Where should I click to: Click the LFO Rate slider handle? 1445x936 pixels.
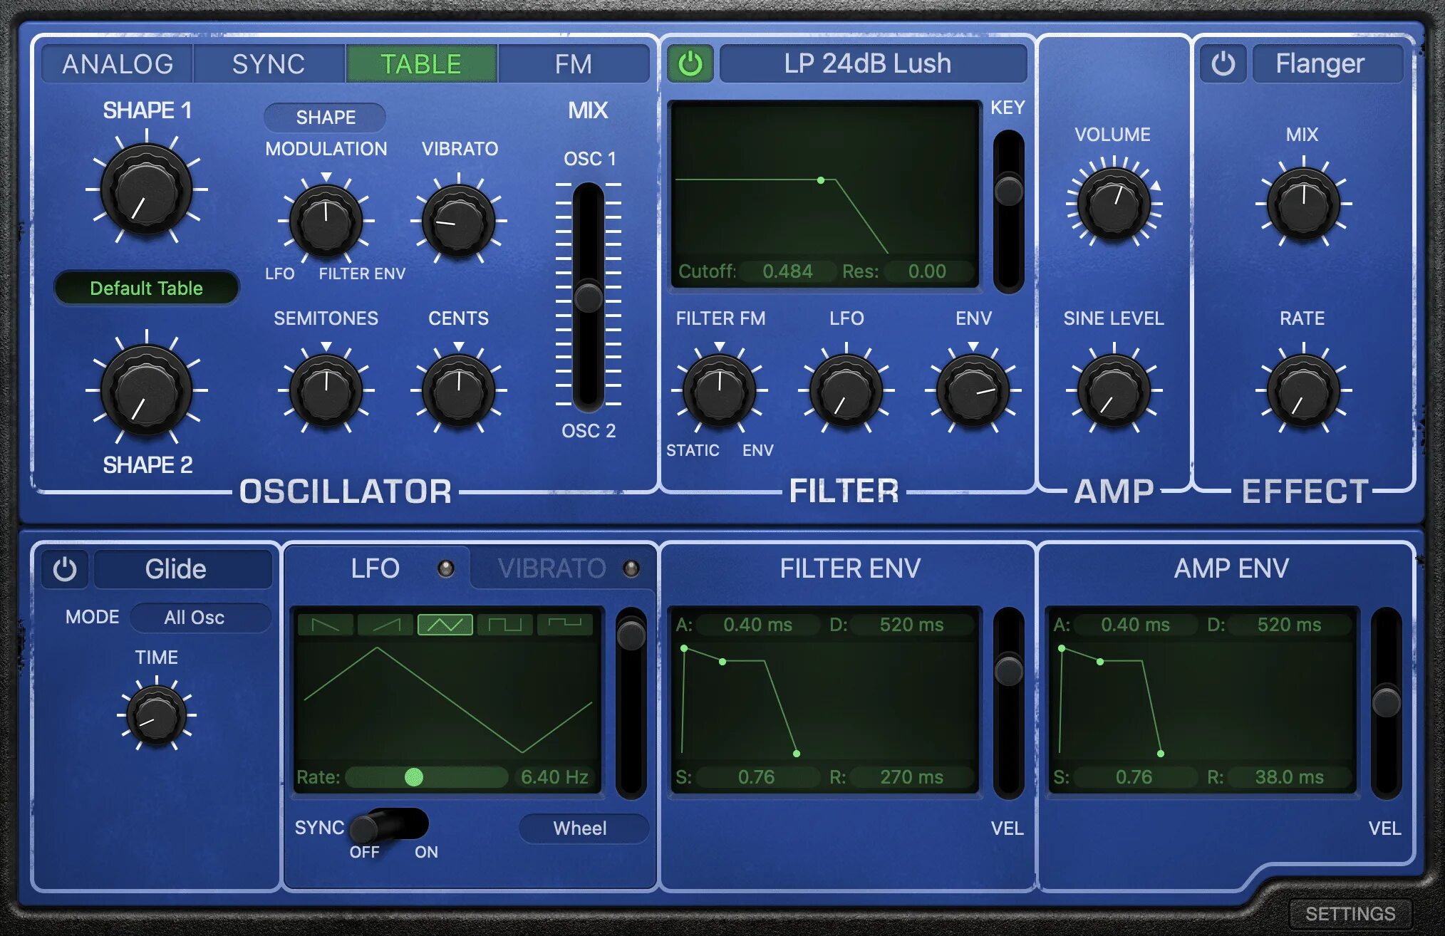(413, 777)
